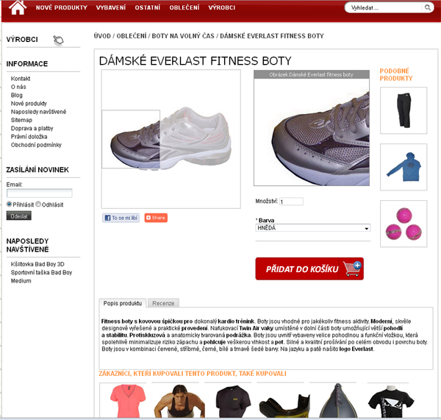
Task: Open the black pants similar product
Action: click(404, 110)
